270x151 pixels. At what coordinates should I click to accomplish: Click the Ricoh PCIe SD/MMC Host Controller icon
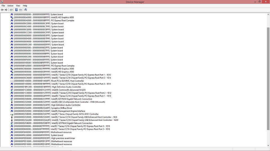(x=12, y=81)
